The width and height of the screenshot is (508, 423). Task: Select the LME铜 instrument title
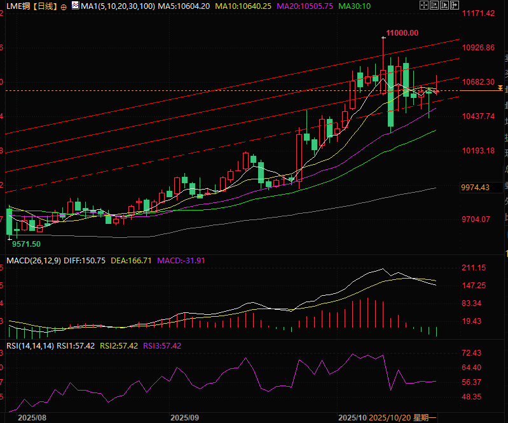[x=18, y=6]
